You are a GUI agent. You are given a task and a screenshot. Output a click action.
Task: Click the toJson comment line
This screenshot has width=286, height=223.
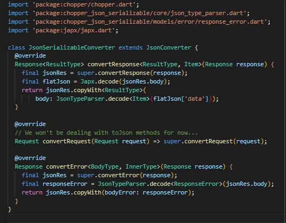click(x=106, y=133)
